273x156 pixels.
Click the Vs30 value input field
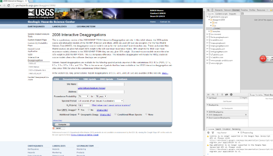coord(84,105)
